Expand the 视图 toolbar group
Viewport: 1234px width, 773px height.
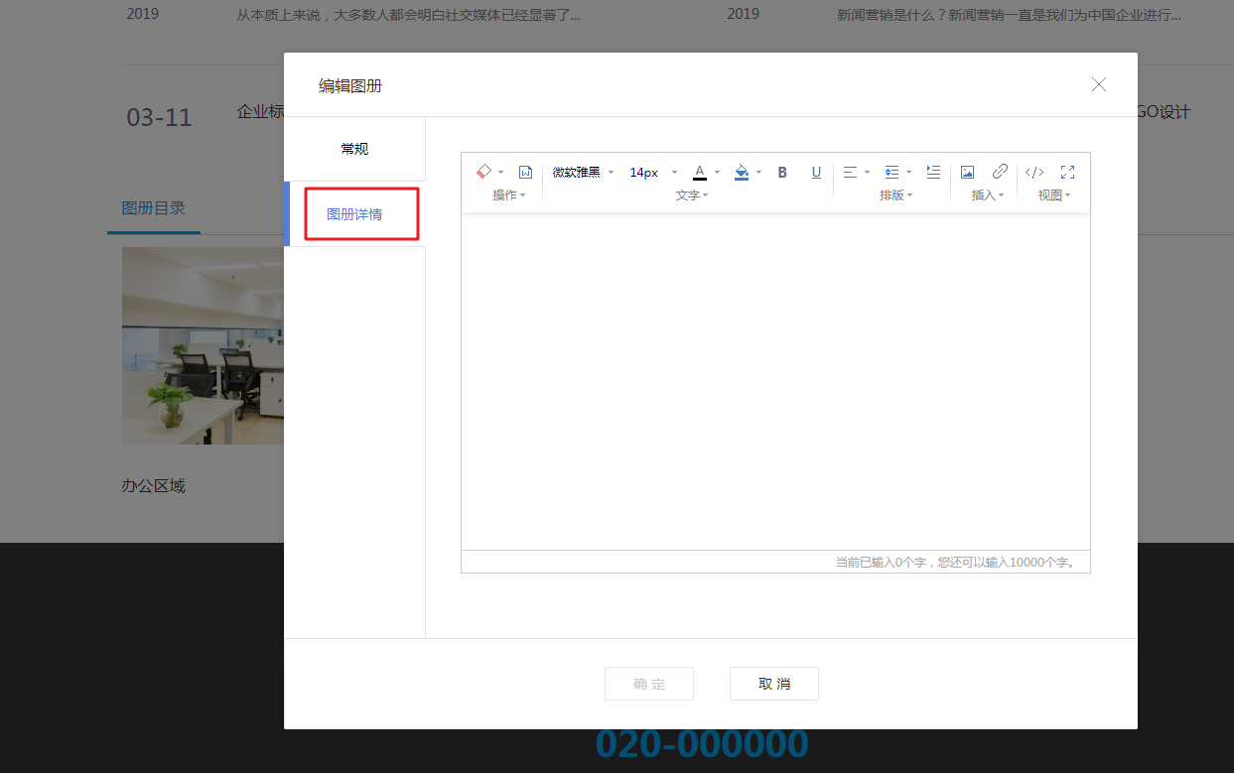click(x=1054, y=195)
